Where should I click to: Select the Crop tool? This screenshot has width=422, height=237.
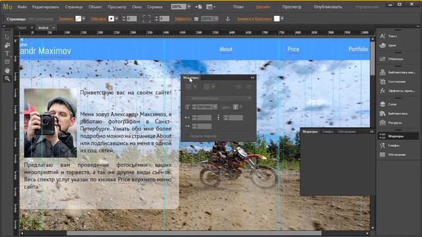(x=7, y=45)
